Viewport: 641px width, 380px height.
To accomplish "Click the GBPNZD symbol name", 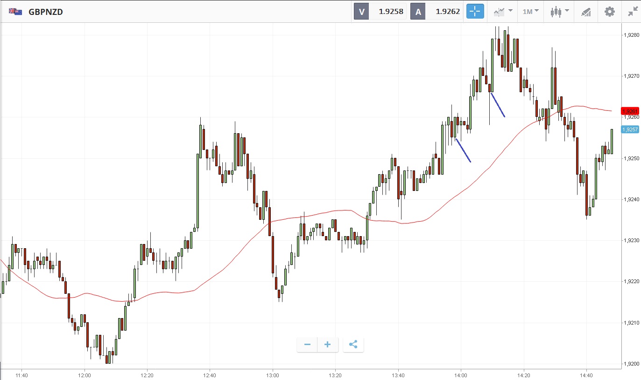I will click(46, 12).
